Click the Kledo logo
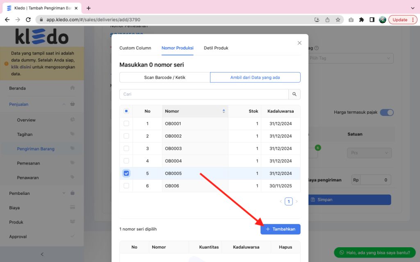 pos(42,36)
